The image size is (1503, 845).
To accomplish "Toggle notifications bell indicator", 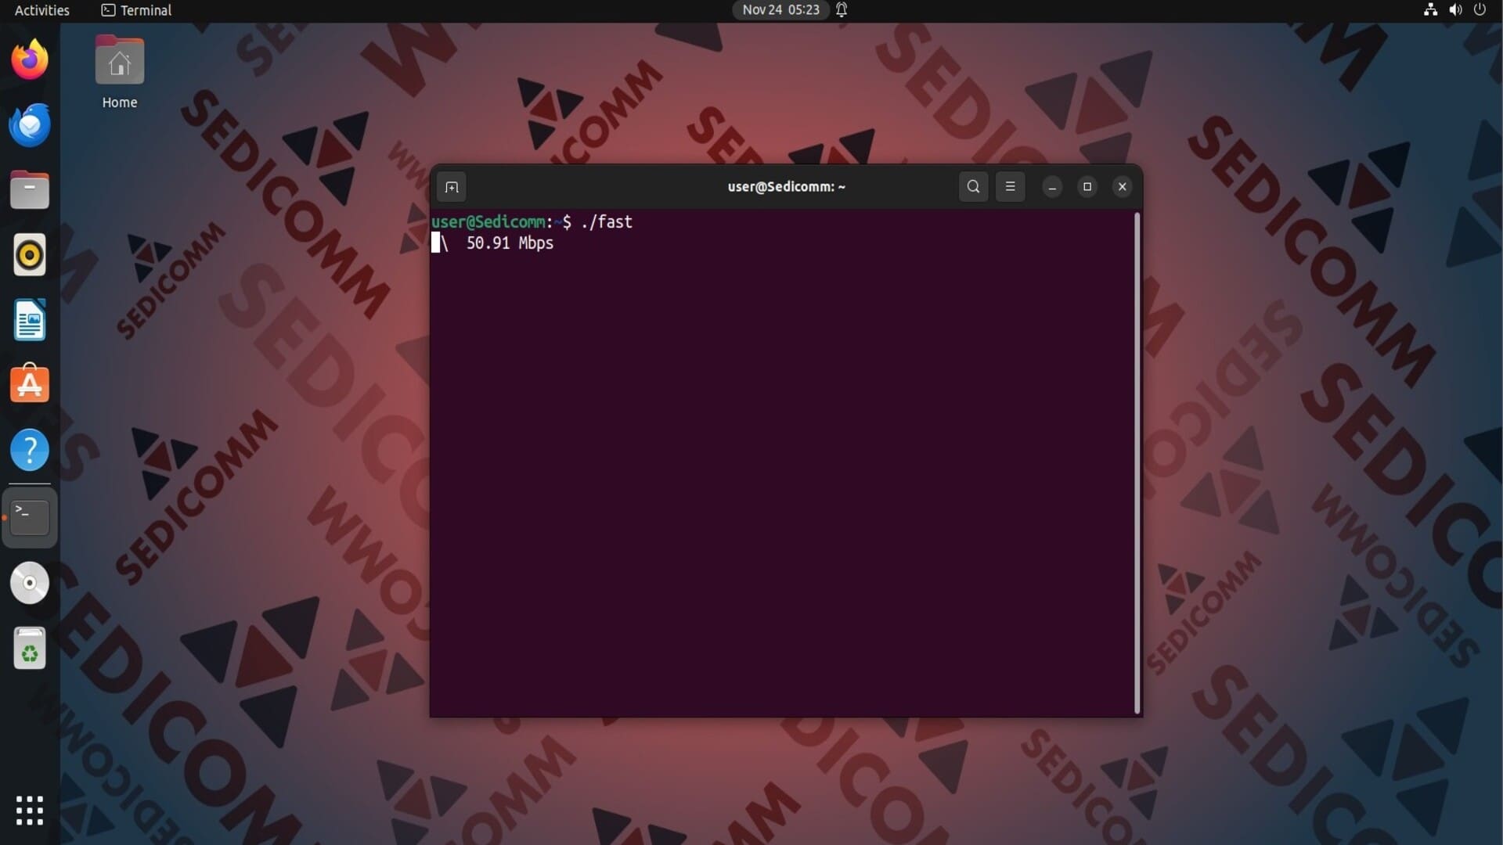I will tap(842, 10).
